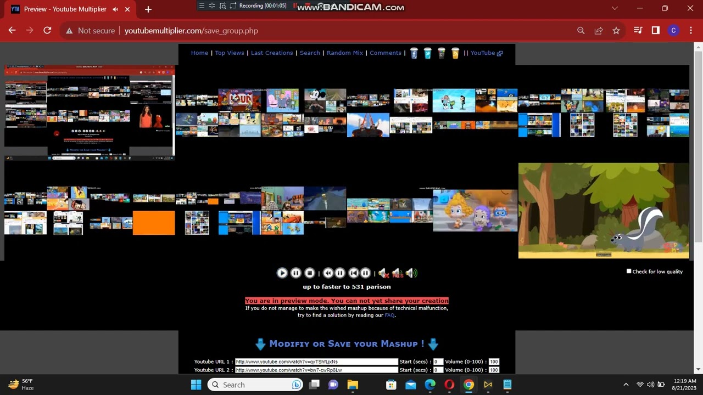Viewport: 703px width, 395px height.
Task: Click the Not secure site info indicator
Action: tap(91, 31)
